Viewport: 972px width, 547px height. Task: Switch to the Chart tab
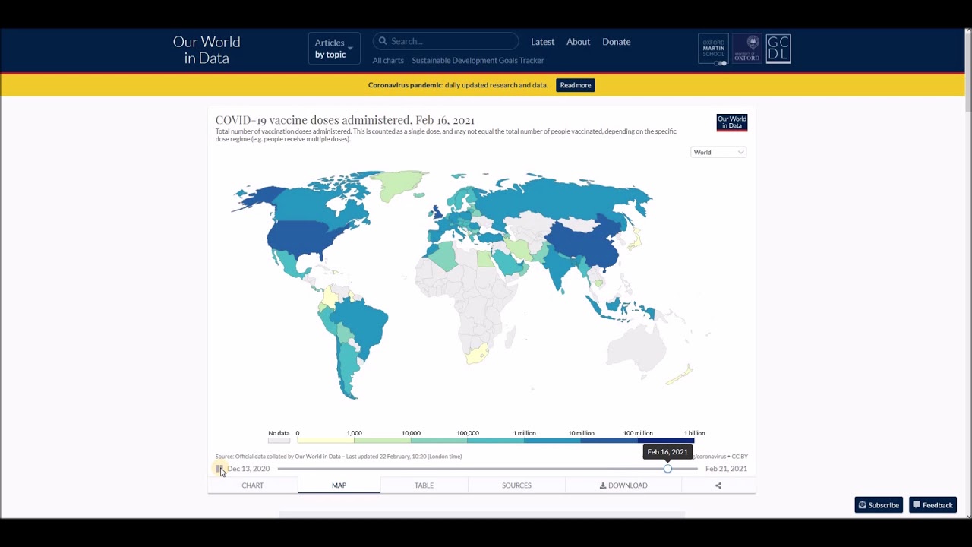click(253, 485)
